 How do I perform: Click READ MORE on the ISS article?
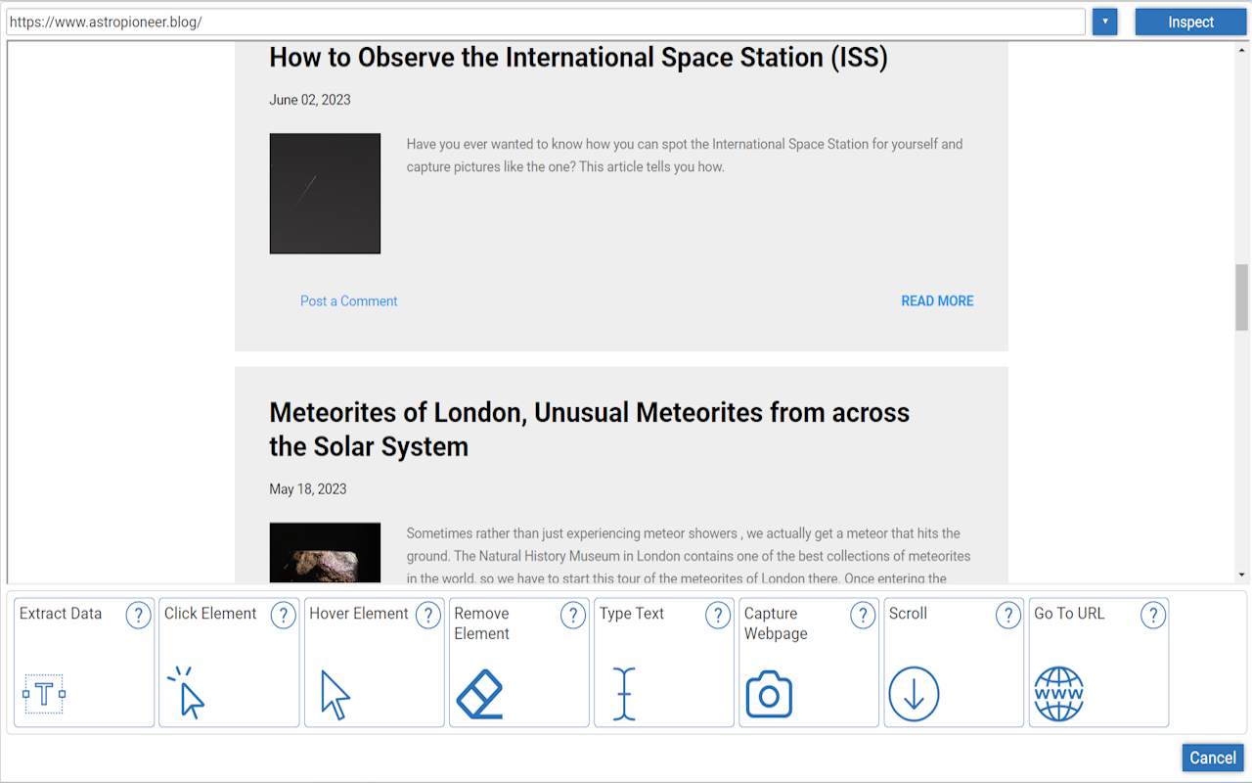point(937,301)
